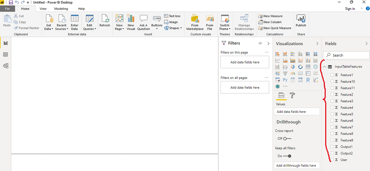Select the stacked column chart visualization
370x171 pixels.
(285, 54)
